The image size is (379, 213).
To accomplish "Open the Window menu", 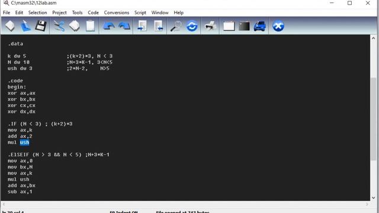I will coord(160,12).
